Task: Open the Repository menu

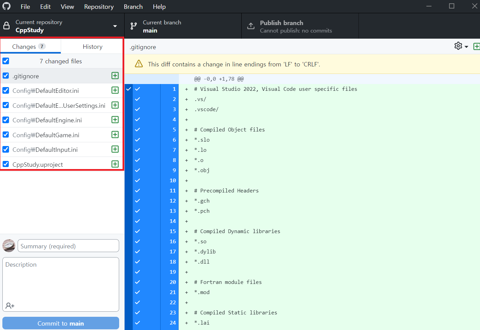Action: [99, 7]
